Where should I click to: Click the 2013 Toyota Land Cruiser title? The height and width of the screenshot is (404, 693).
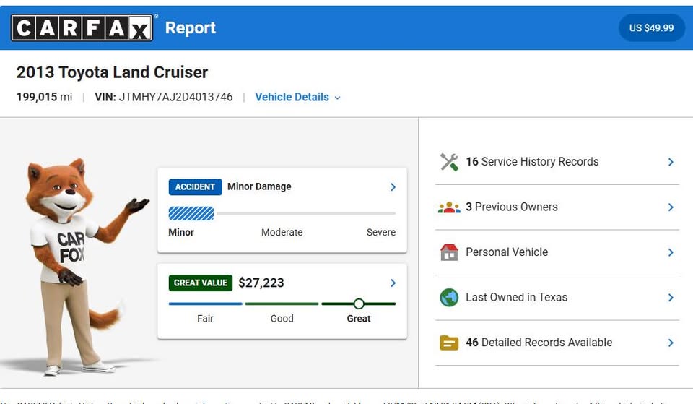pyautogui.click(x=113, y=72)
